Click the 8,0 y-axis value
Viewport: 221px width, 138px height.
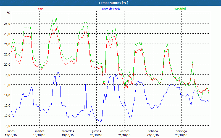point(8,126)
